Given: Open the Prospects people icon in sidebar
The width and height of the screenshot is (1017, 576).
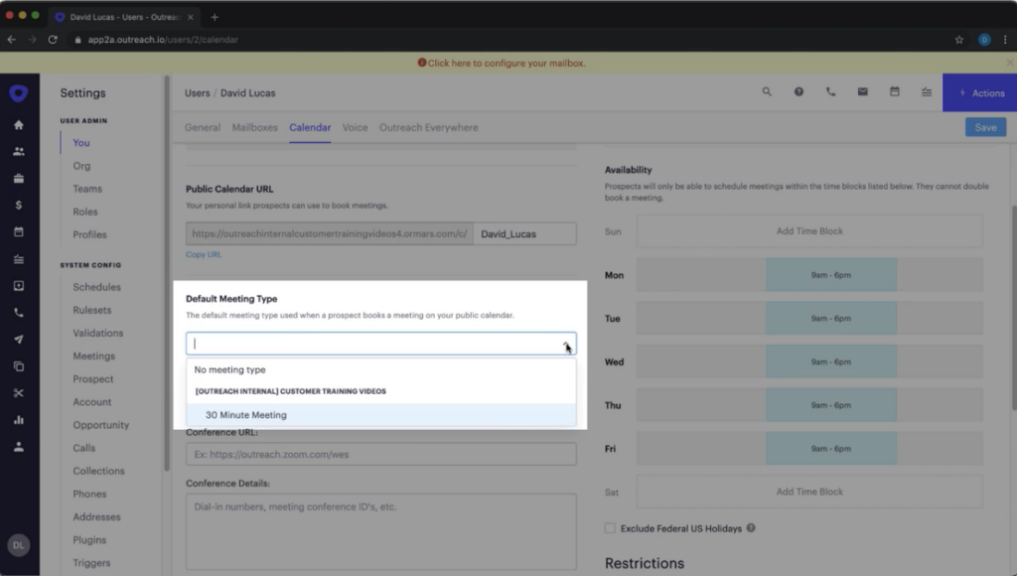Looking at the screenshot, I should (x=19, y=152).
